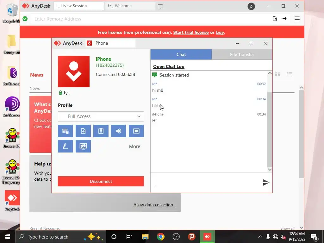The width and height of the screenshot is (324, 243).
Task: Click the monitor status icon under avatar
Action: 66,93
